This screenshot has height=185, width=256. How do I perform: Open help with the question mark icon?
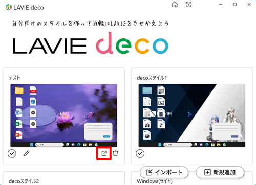[188, 5]
